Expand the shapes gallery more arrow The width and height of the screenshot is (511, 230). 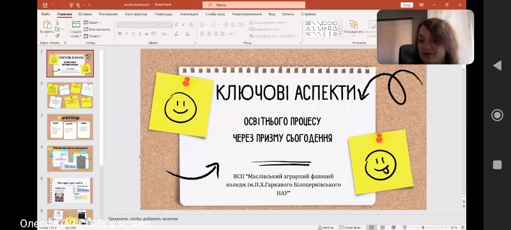[340, 34]
